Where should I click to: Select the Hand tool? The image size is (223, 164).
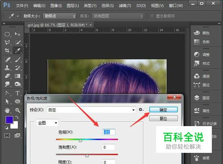pos(7,111)
